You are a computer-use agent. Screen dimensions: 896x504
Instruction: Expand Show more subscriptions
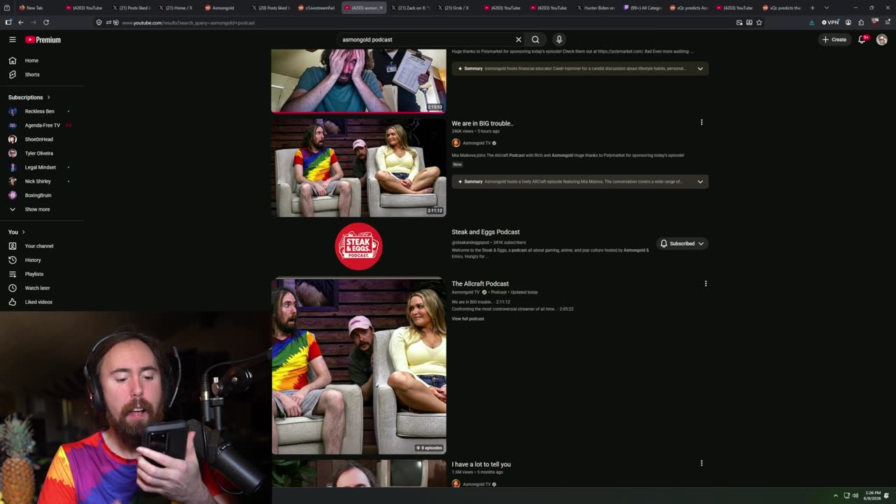pos(29,209)
